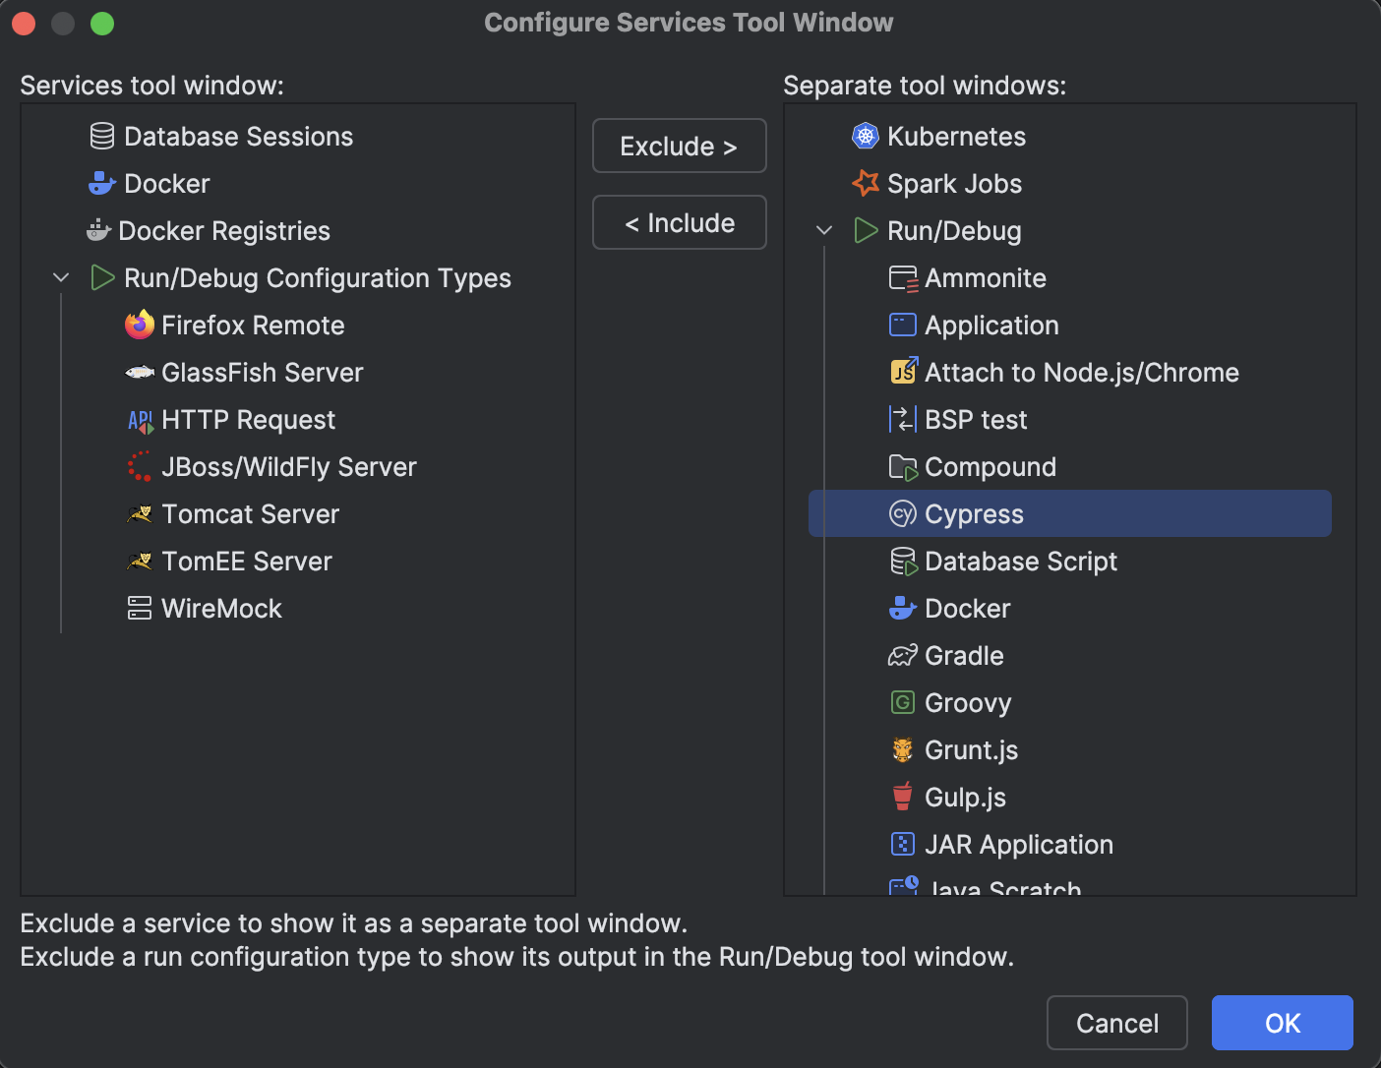Dismiss the dialog with Cancel
The image size is (1381, 1068).
pos(1116,1023)
